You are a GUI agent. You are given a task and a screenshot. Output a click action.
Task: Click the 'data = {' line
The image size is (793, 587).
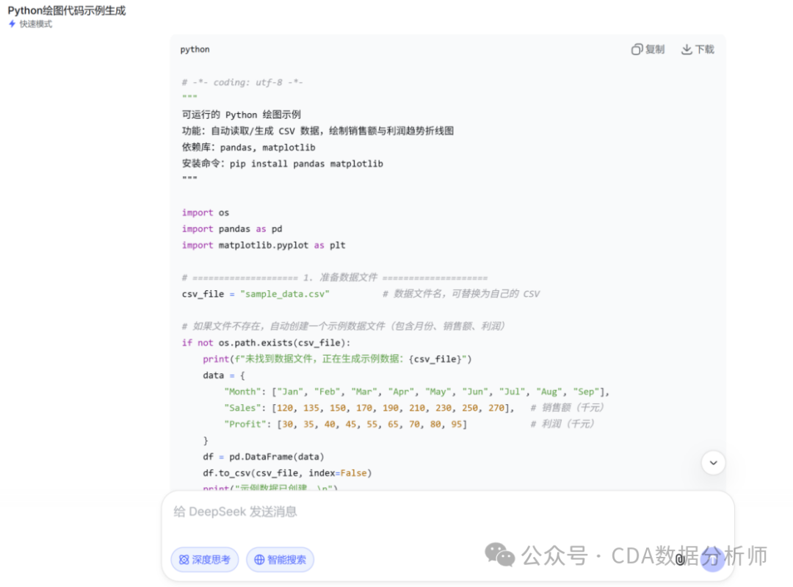(223, 375)
